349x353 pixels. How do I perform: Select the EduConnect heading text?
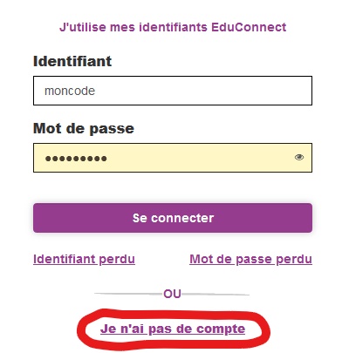click(173, 27)
